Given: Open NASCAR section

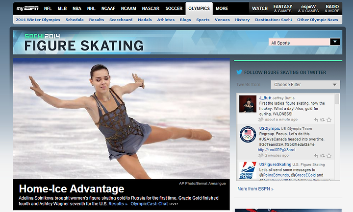Looking at the screenshot, I should coord(151,8).
